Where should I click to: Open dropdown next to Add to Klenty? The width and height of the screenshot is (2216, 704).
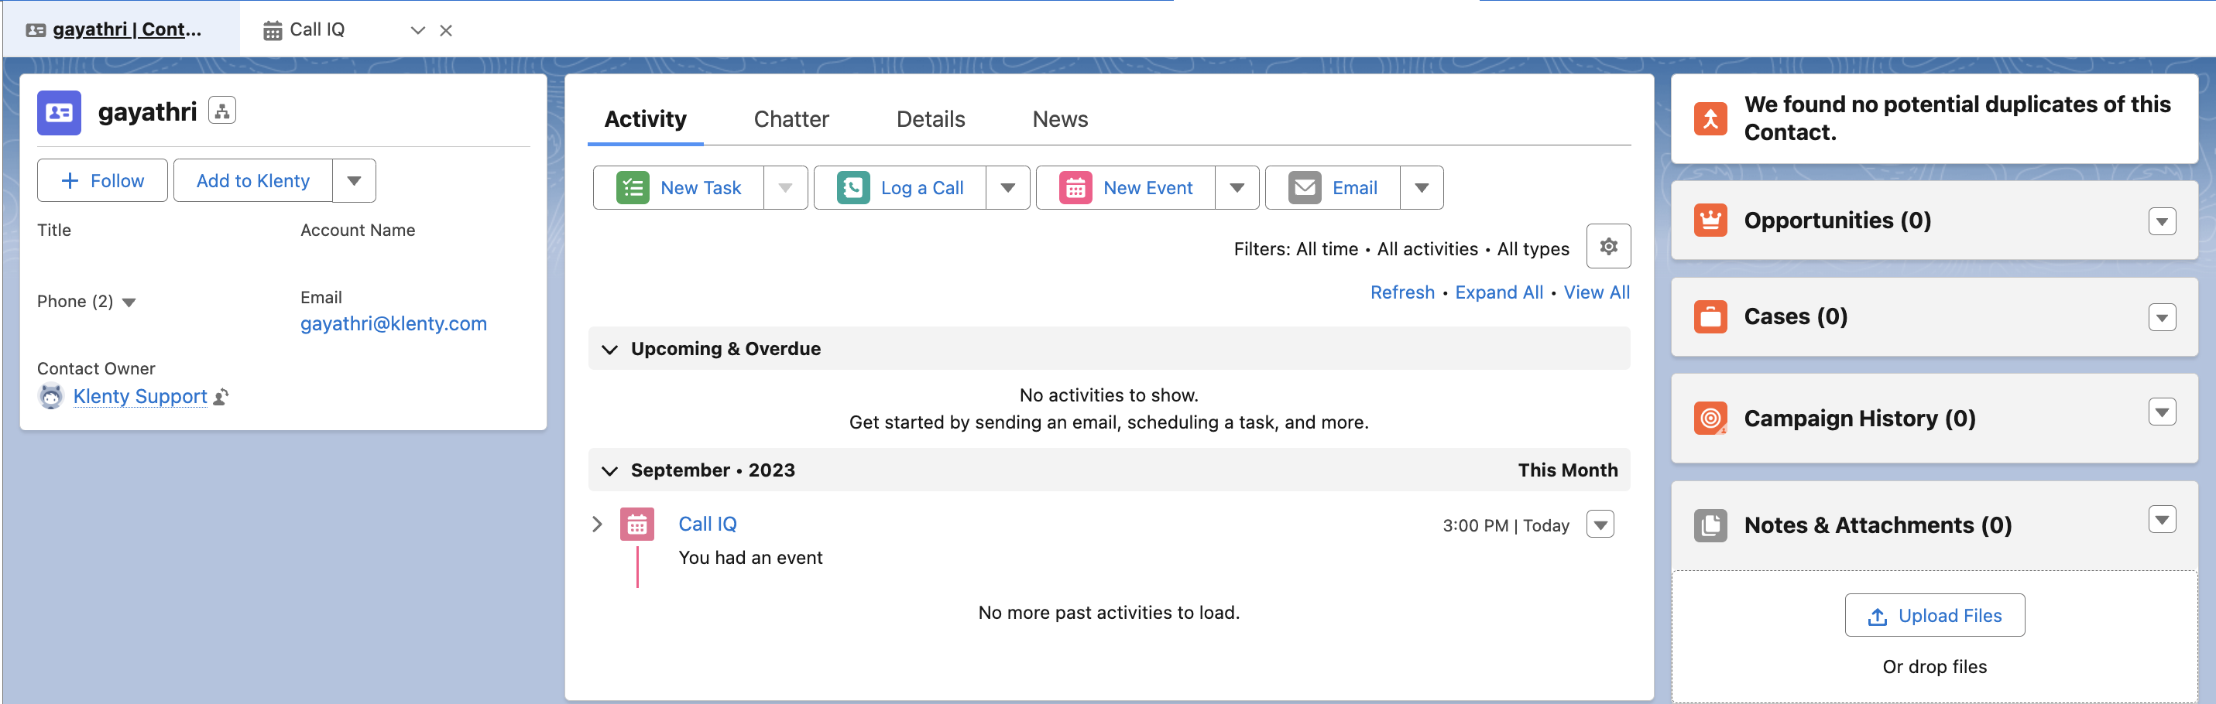[355, 180]
